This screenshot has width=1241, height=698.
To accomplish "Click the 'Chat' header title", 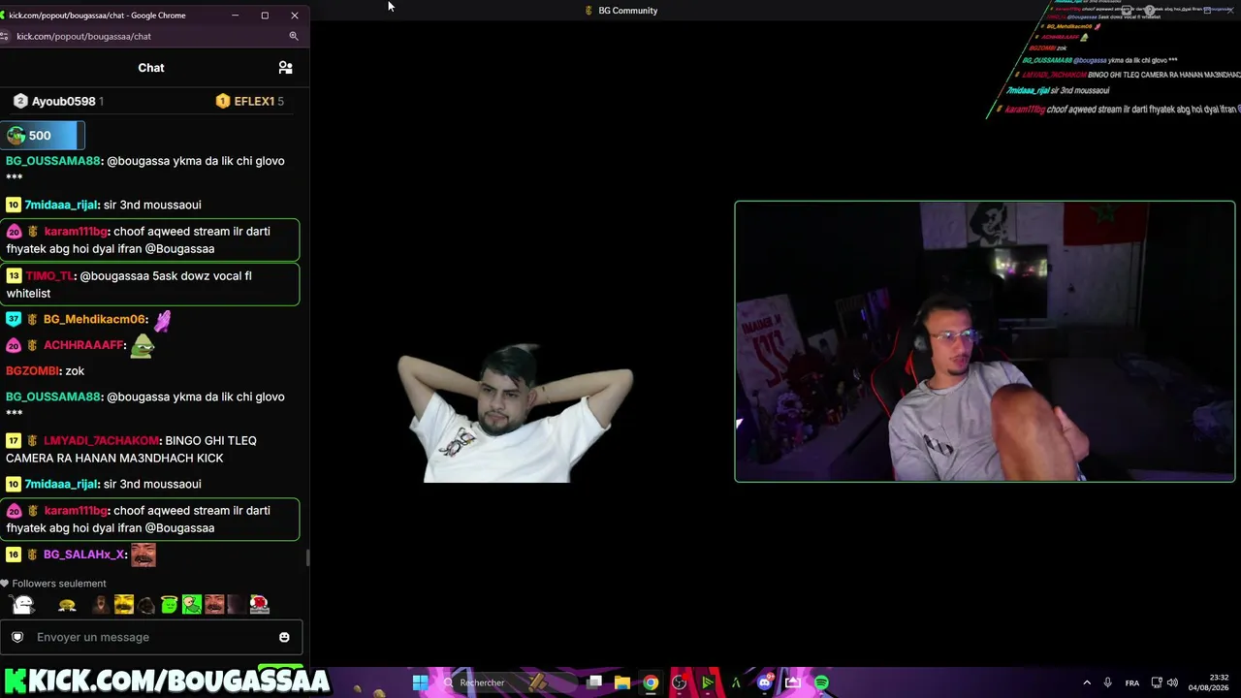I will [151, 68].
